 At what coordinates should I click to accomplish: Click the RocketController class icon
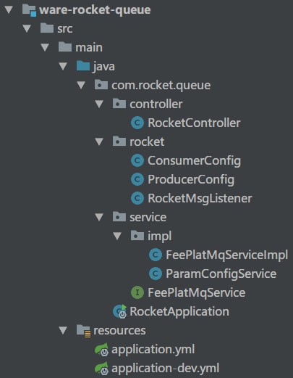coord(137,123)
